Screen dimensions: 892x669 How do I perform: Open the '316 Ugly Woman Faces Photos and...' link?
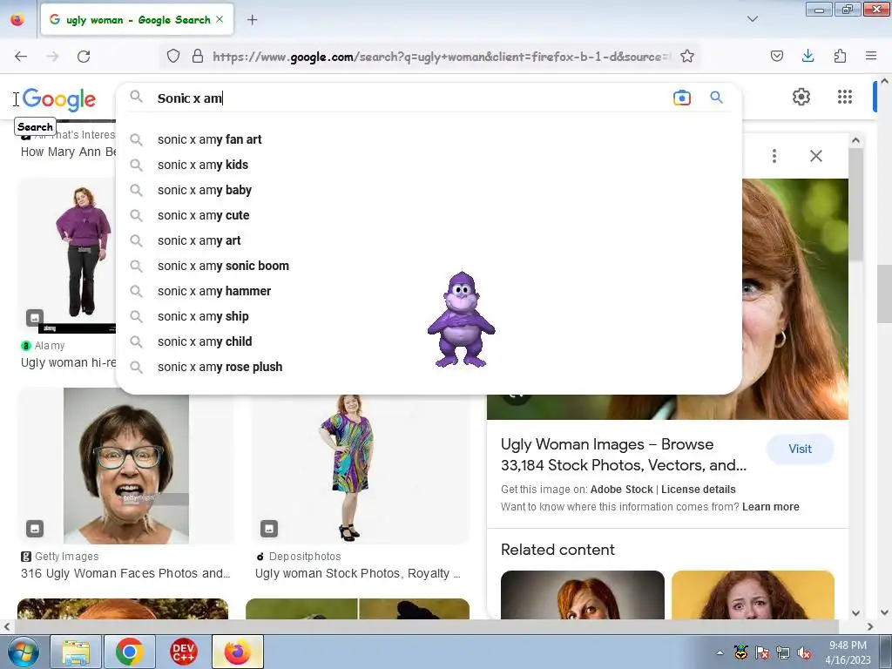point(125,573)
